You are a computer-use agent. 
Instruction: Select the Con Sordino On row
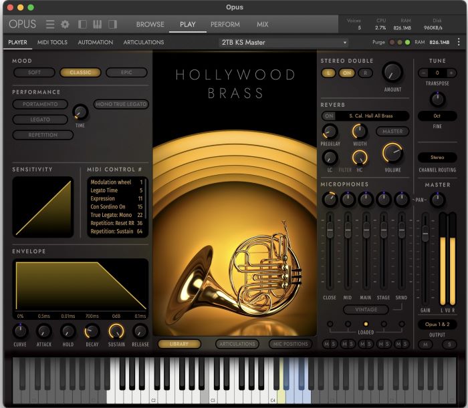(116, 206)
